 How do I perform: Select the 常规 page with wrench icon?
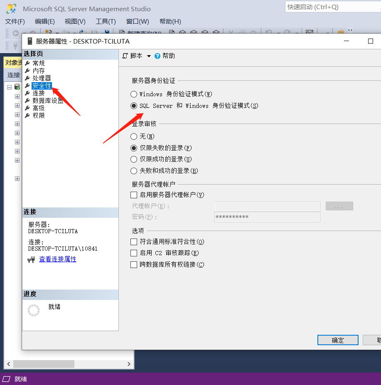tap(39, 63)
